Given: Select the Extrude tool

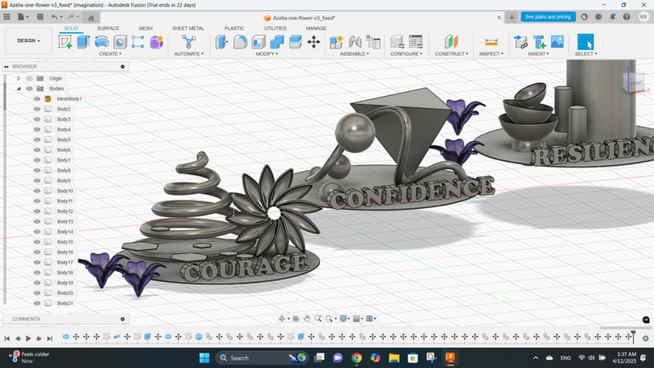Looking at the screenshot, I should [x=83, y=42].
